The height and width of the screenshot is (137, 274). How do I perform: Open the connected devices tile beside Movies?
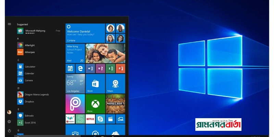click(x=121, y=119)
